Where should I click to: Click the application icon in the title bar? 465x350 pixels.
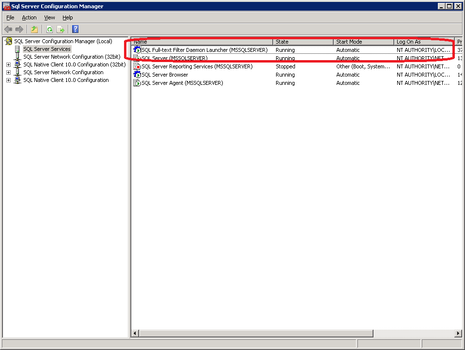click(x=6, y=6)
